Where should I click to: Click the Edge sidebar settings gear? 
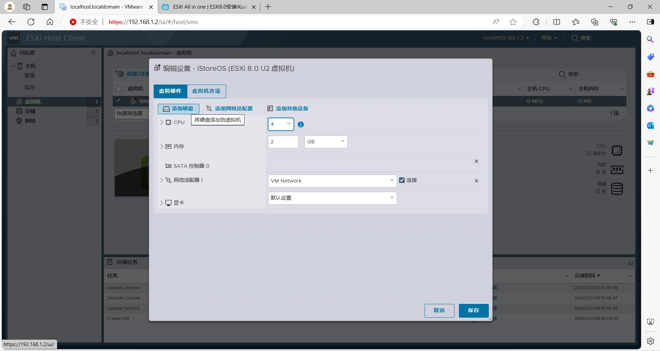(x=650, y=341)
